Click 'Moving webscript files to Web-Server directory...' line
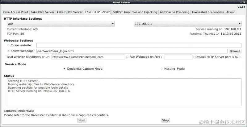Viewport: 247px width, 127px height. click(42, 84)
